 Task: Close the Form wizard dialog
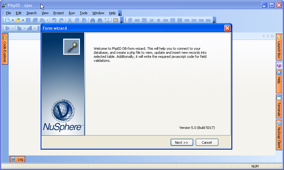pos(227,28)
